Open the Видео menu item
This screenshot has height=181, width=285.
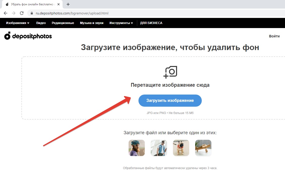tap(41, 23)
